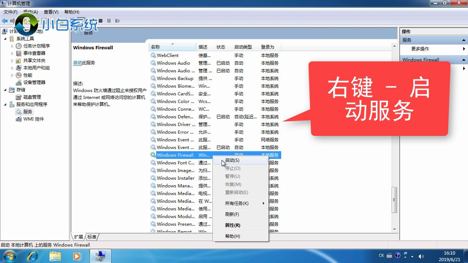Open 磁盘管理 via its tree icon

click(x=19, y=97)
